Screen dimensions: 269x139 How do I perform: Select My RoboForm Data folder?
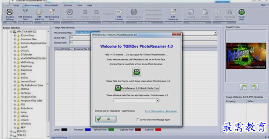pyautogui.click(x=32, y=85)
